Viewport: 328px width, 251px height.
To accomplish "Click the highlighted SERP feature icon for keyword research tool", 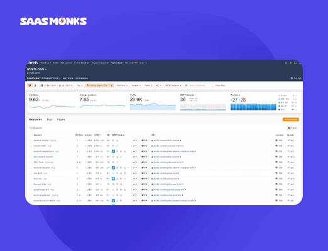I will pyautogui.click(x=113, y=151).
